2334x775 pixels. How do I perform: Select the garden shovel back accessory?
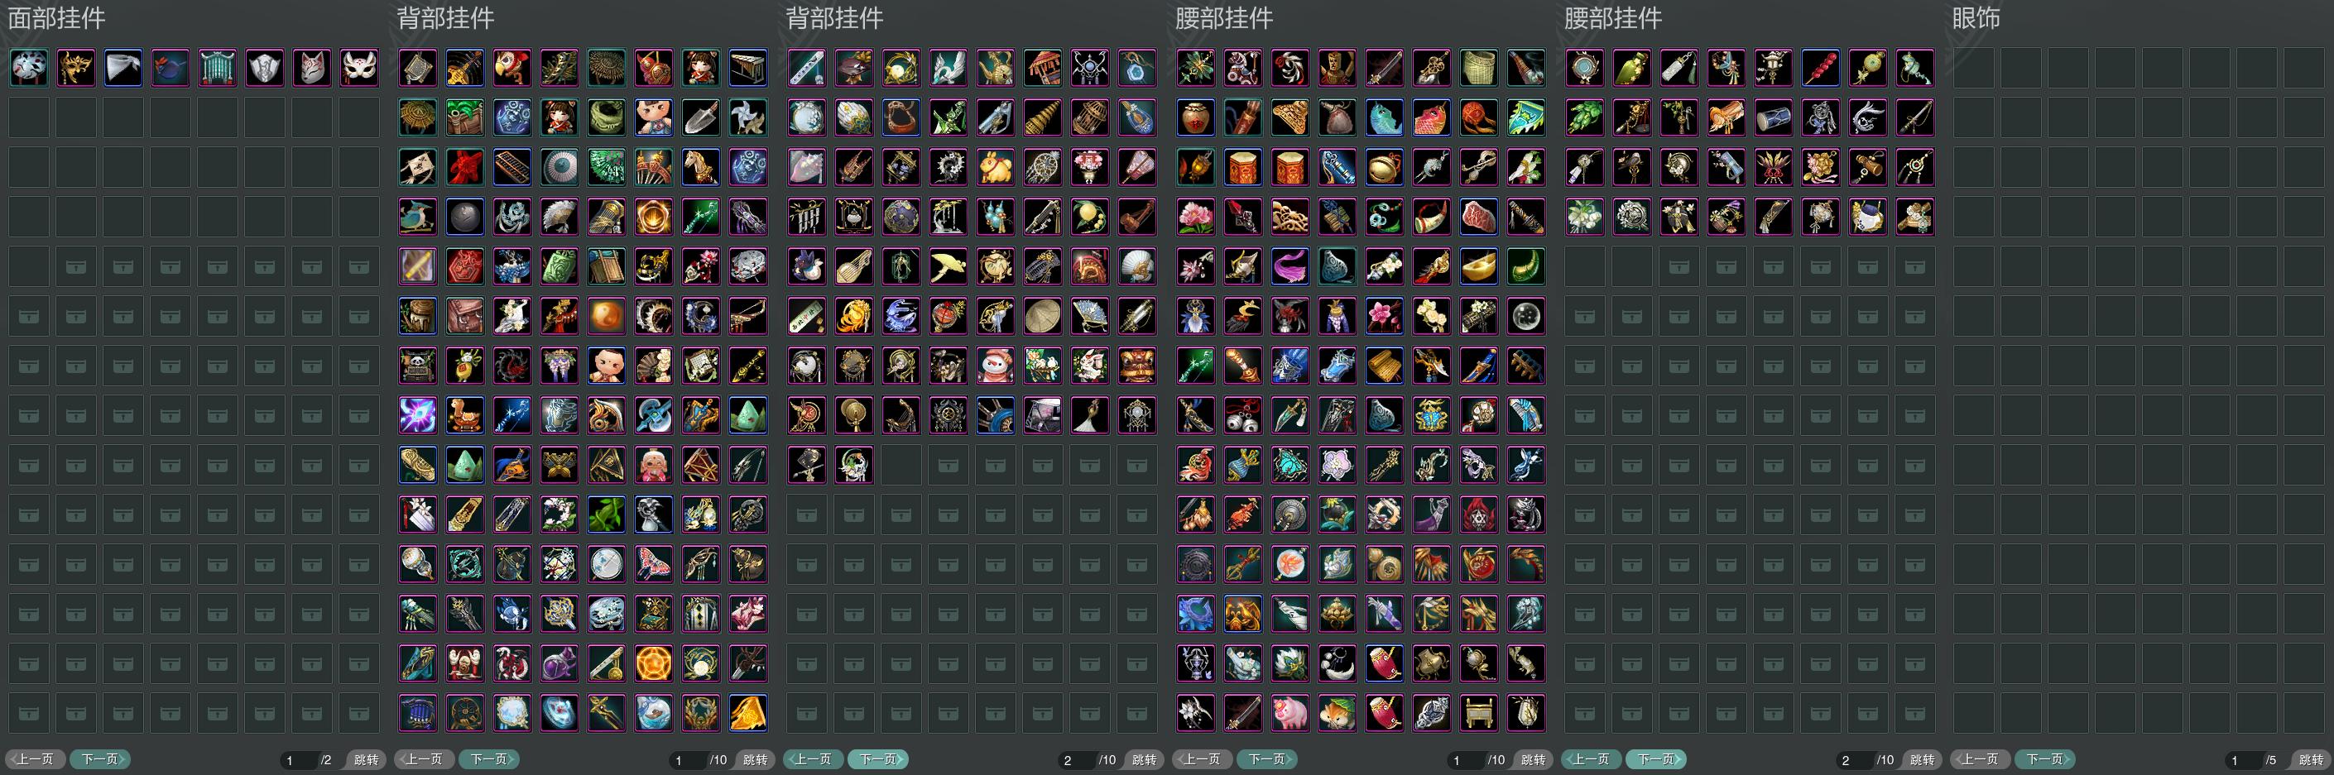[x=701, y=117]
